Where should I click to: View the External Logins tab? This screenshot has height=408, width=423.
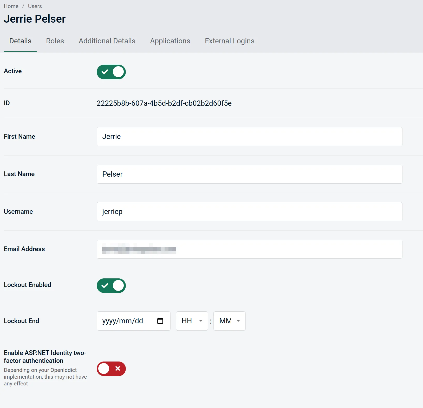(x=230, y=41)
